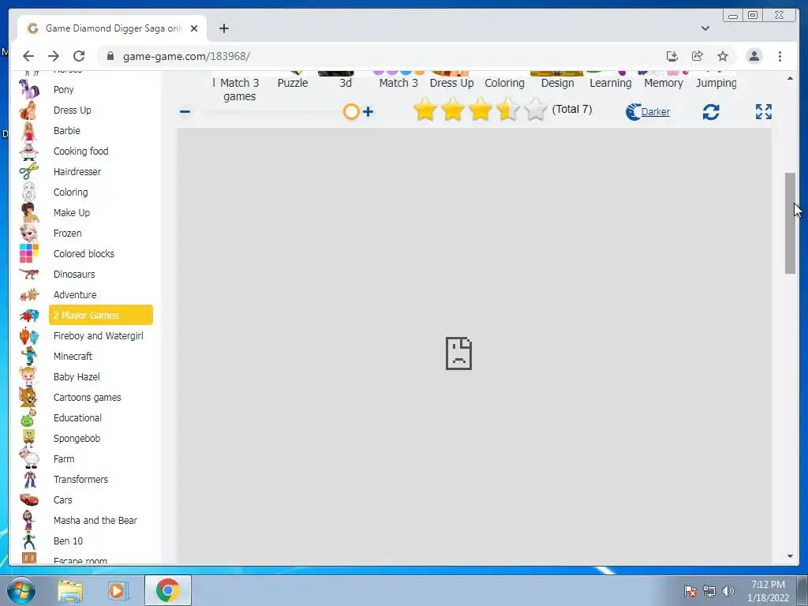Open the tab search chevron
The image size is (808, 606).
[x=705, y=28]
